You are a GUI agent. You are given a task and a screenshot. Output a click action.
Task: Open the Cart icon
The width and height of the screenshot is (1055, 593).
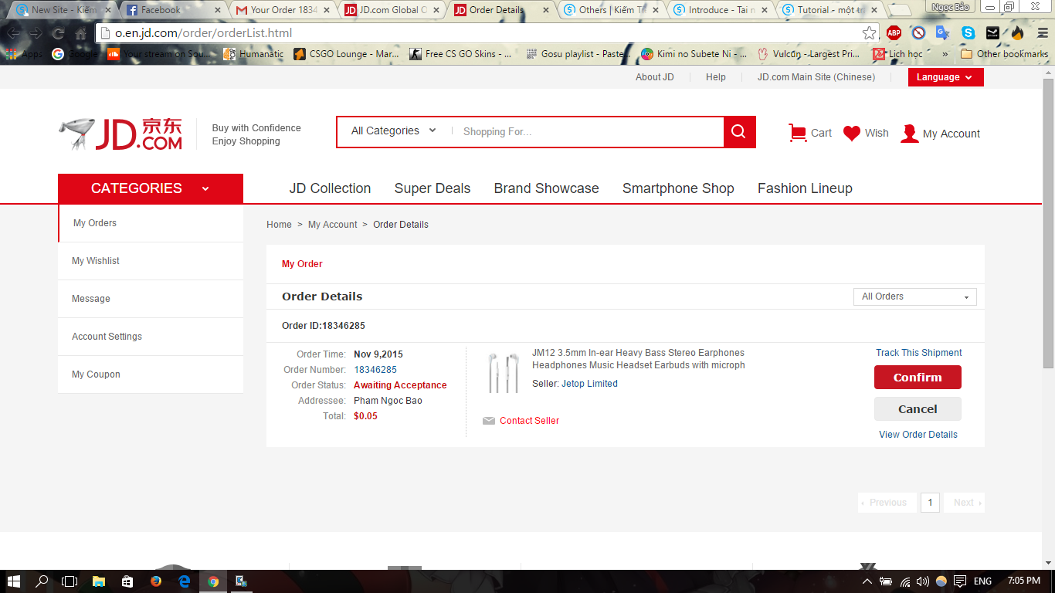click(797, 133)
